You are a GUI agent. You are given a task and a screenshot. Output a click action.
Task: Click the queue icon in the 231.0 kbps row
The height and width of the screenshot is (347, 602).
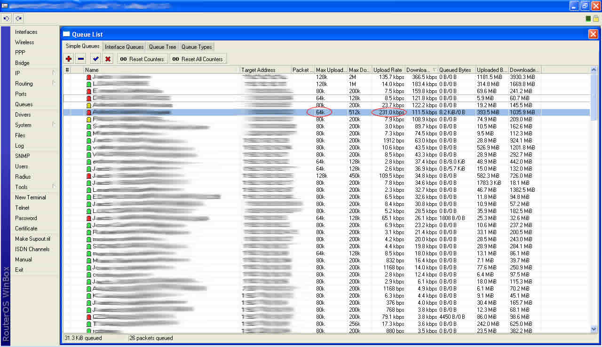89,112
